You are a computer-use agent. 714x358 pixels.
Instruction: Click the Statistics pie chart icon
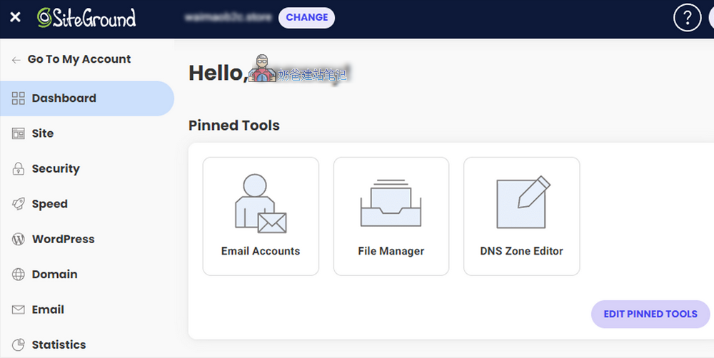pos(19,345)
